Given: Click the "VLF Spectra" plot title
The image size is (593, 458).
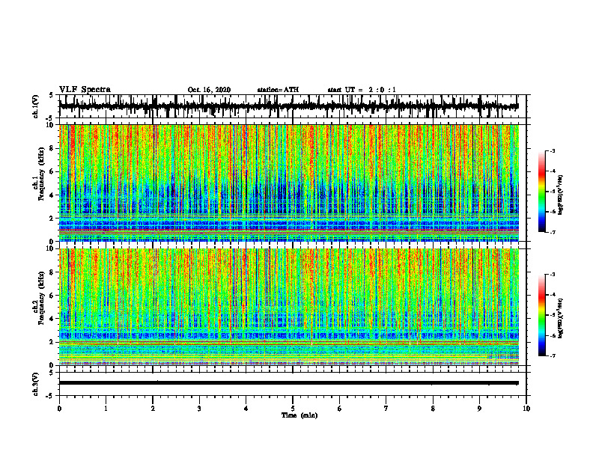Looking at the screenshot, I should tap(85, 90).
